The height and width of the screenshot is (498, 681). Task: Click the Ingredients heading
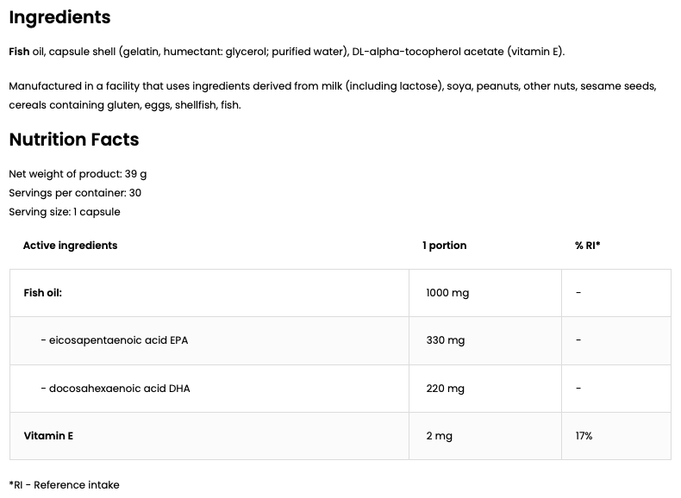pyautogui.click(x=59, y=17)
